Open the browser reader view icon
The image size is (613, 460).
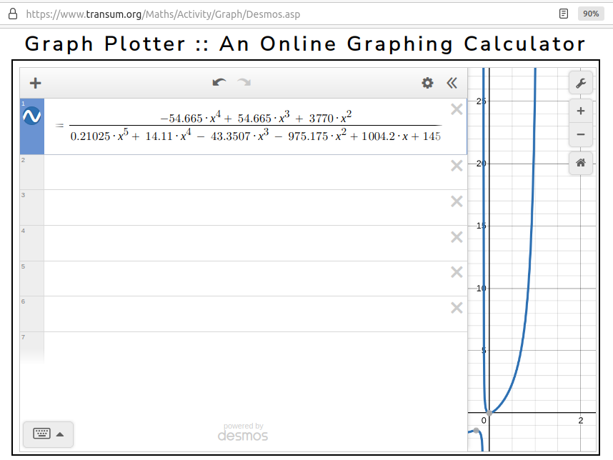tap(564, 14)
